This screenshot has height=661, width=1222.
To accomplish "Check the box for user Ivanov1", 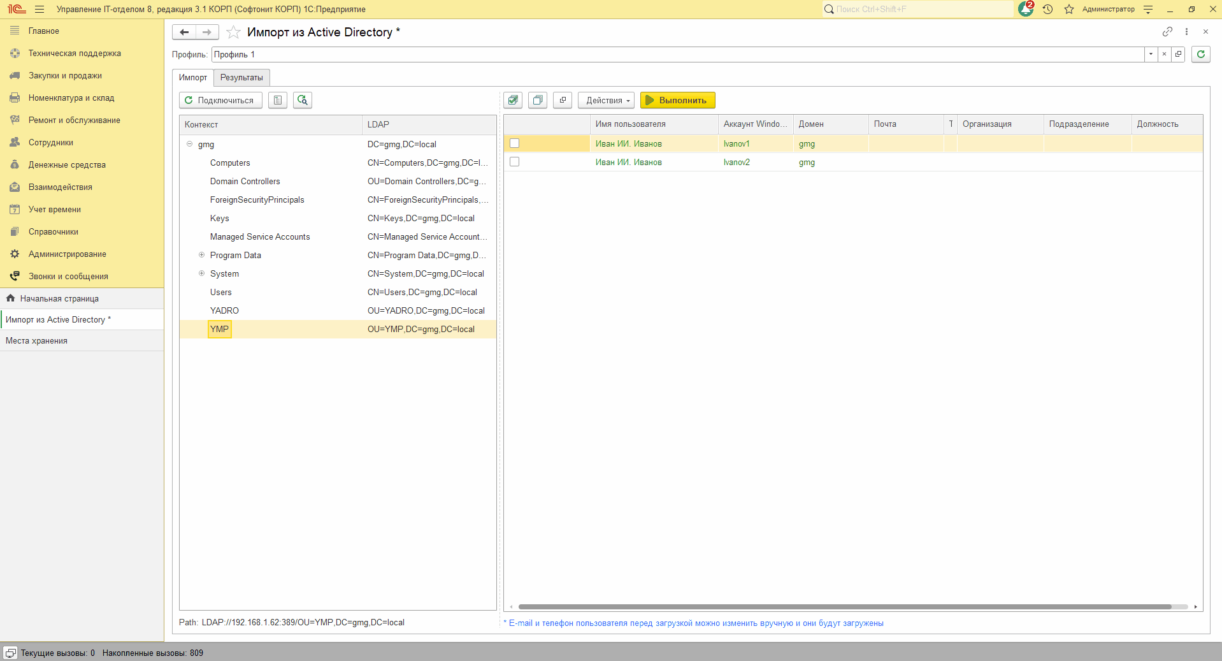I will [515, 143].
